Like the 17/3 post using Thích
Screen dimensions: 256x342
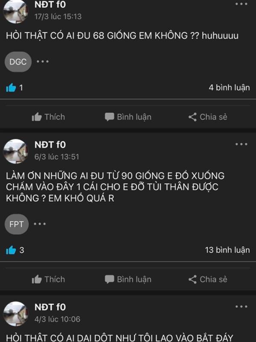point(48,117)
